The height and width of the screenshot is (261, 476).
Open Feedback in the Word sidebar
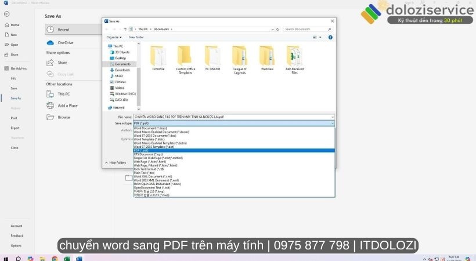[17, 236]
